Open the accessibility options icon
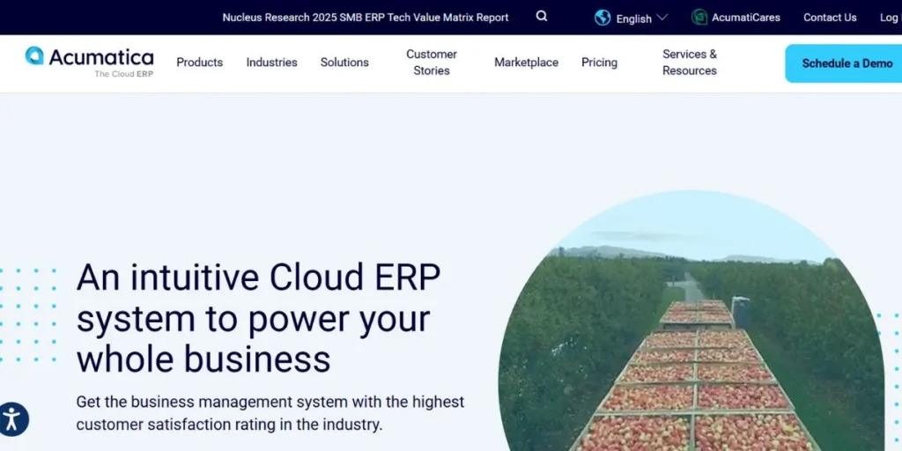The width and height of the screenshot is (902, 451). tap(13, 419)
